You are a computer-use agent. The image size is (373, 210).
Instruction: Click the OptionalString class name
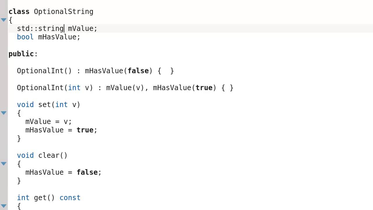pyautogui.click(x=64, y=12)
